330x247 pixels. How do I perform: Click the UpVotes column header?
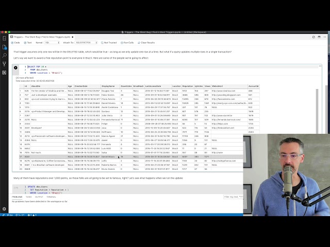[199, 86]
